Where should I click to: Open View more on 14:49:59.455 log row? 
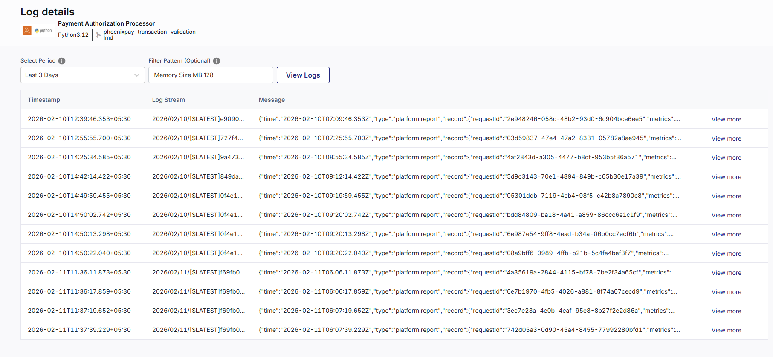coord(726,196)
